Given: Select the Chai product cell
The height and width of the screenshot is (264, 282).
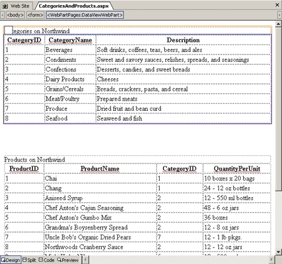Looking at the screenshot, I should [x=100, y=178].
